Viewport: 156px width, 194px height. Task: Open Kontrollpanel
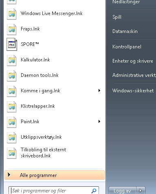tap(127, 47)
